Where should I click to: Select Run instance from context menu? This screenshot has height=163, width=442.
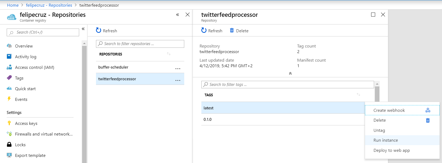[386, 140]
